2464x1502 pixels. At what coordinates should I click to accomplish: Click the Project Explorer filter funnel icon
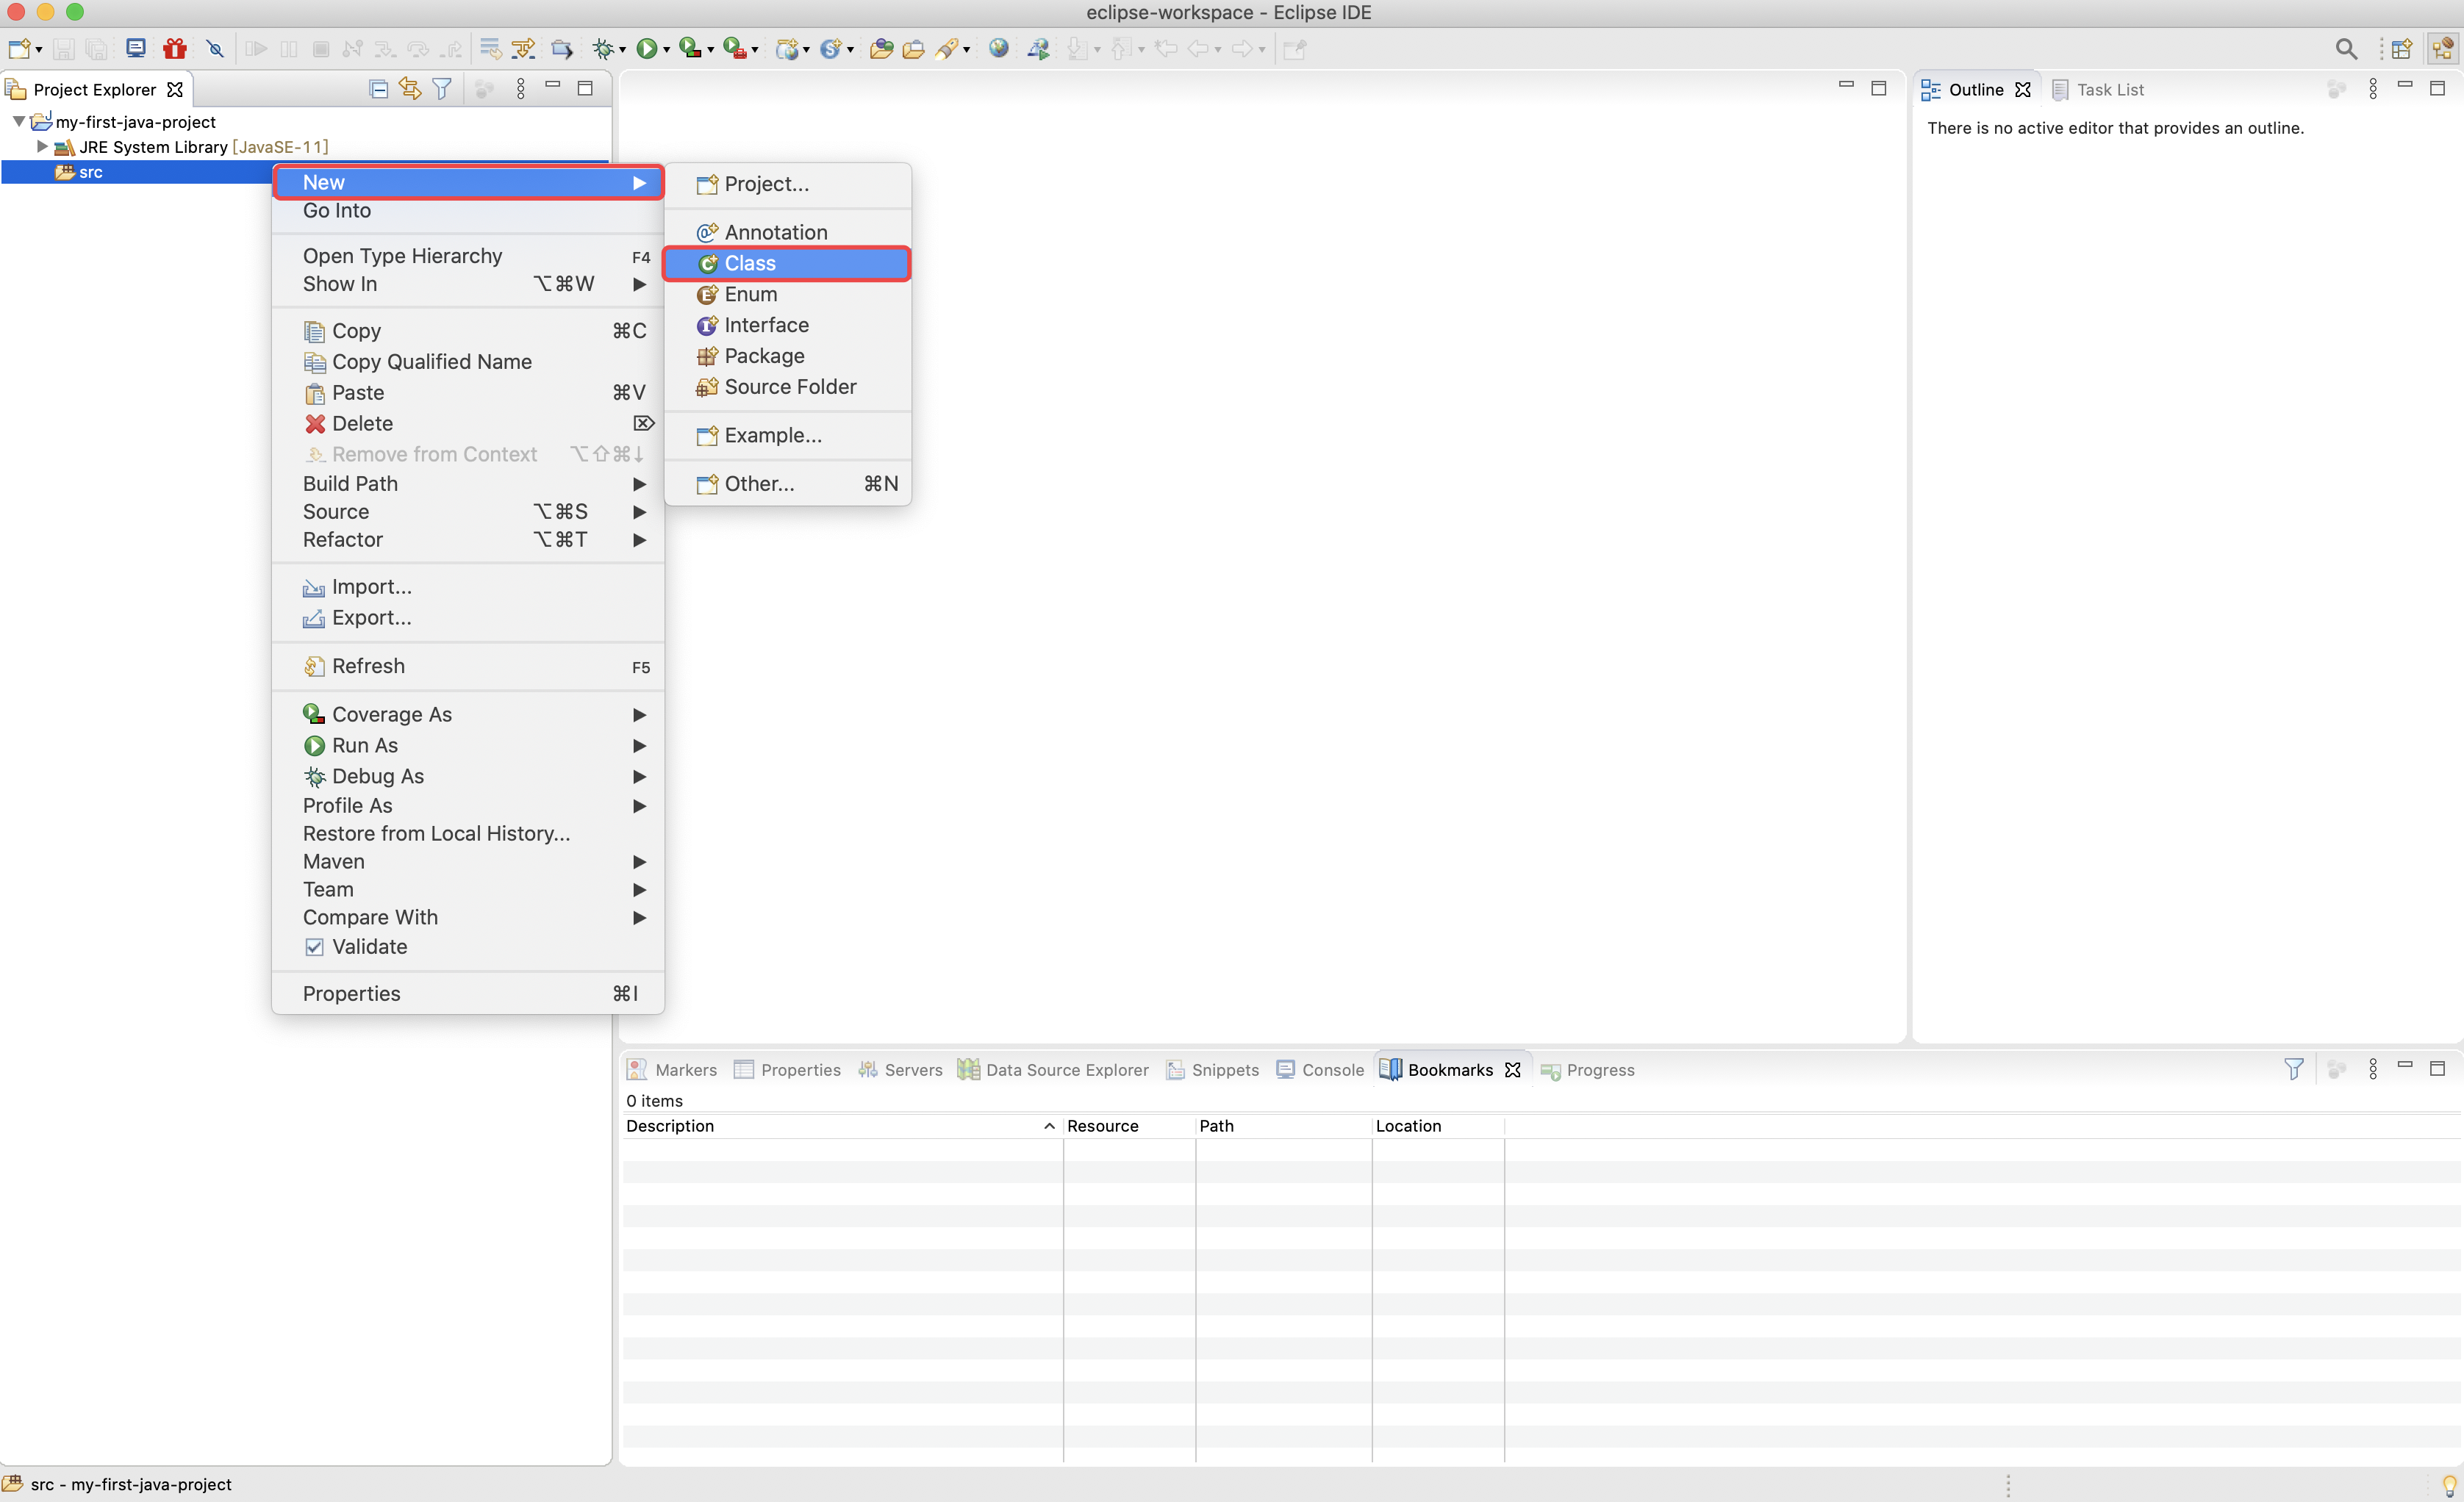[442, 89]
